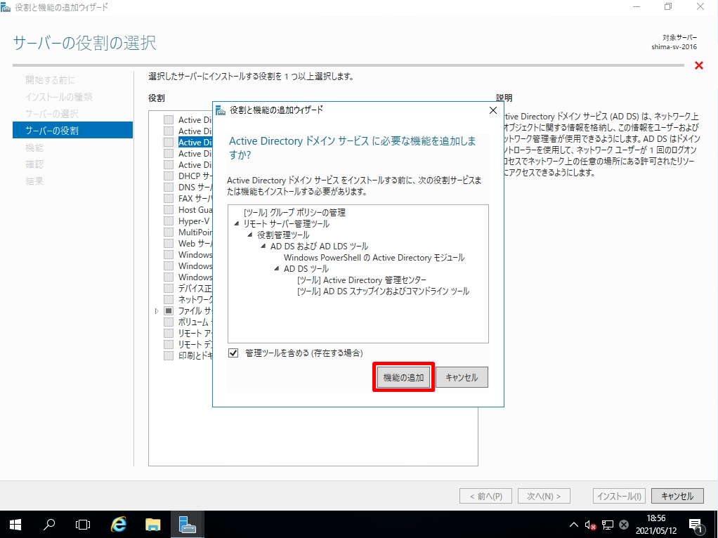The height and width of the screenshot is (538, 718).
Task: Click the muted speaker tray icon
Action: [590, 525]
